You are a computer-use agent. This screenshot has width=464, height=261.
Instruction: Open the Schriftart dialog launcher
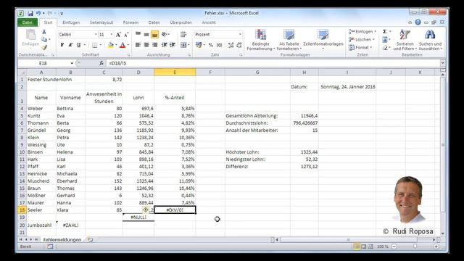(128, 55)
